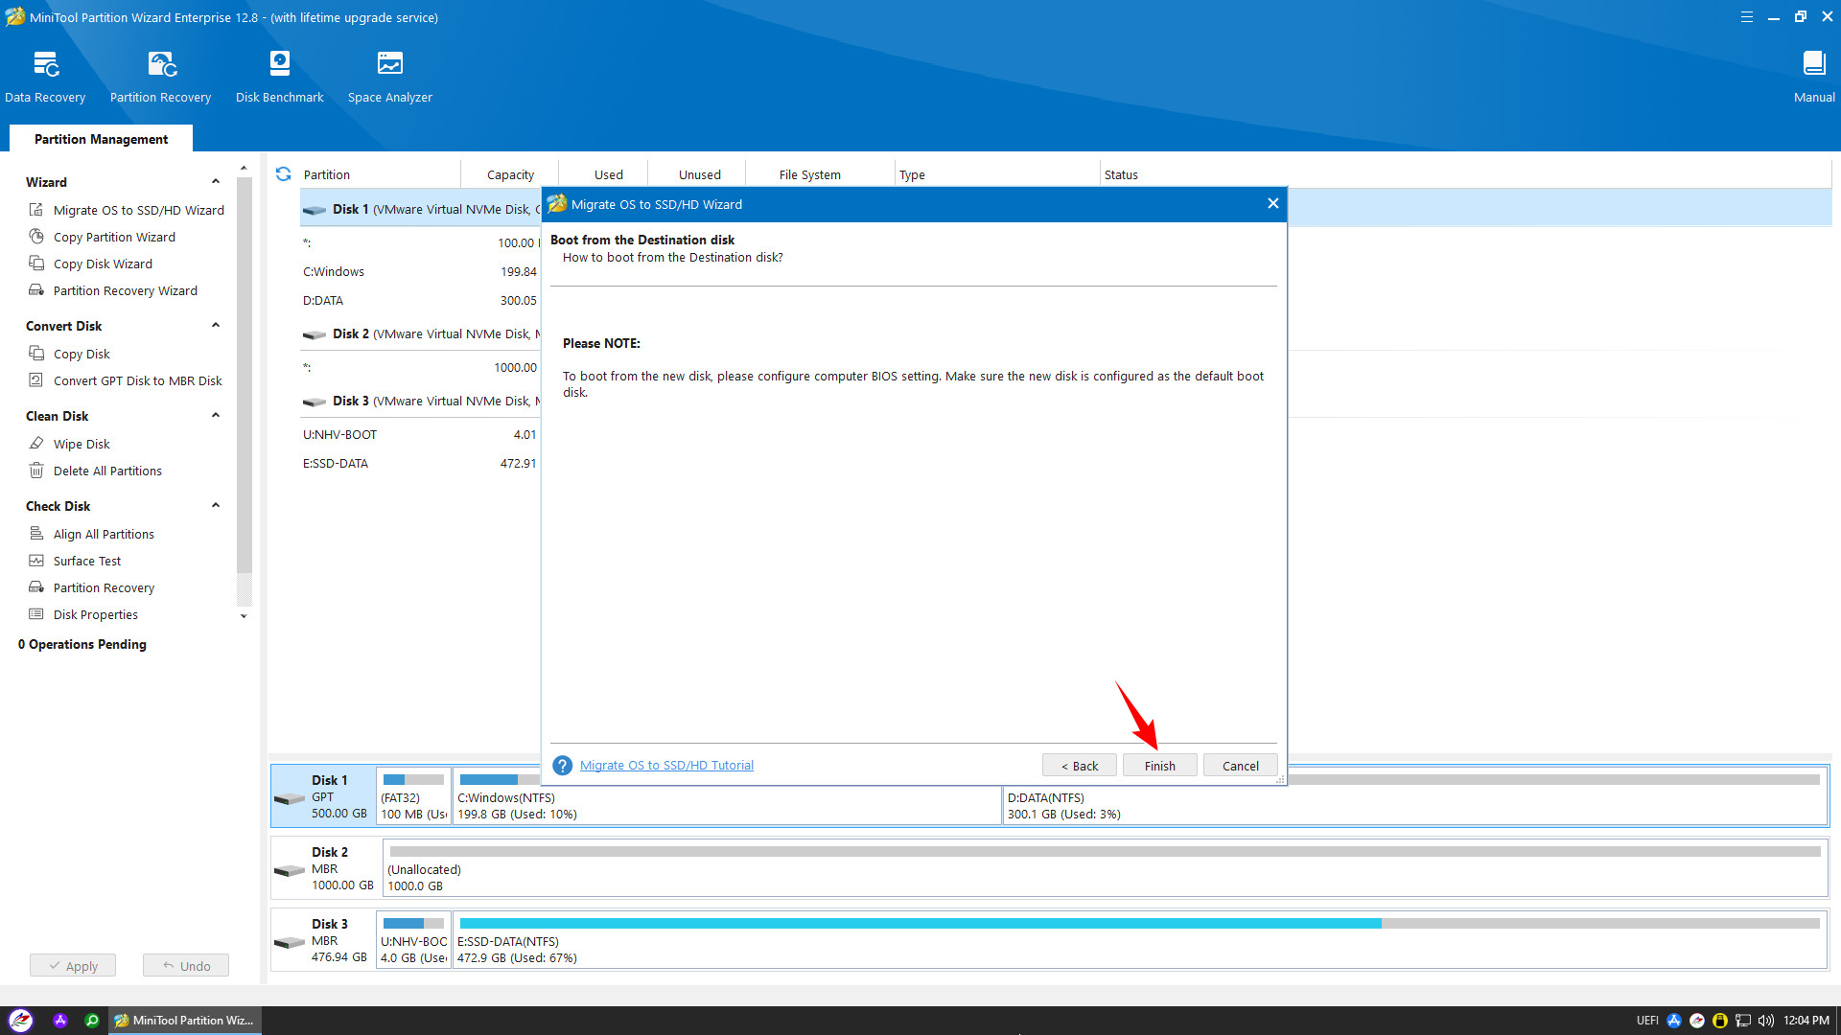Open the Manual icon
Image resolution: width=1841 pixels, height=1035 pixels.
pyautogui.click(x=1813, y=77)
